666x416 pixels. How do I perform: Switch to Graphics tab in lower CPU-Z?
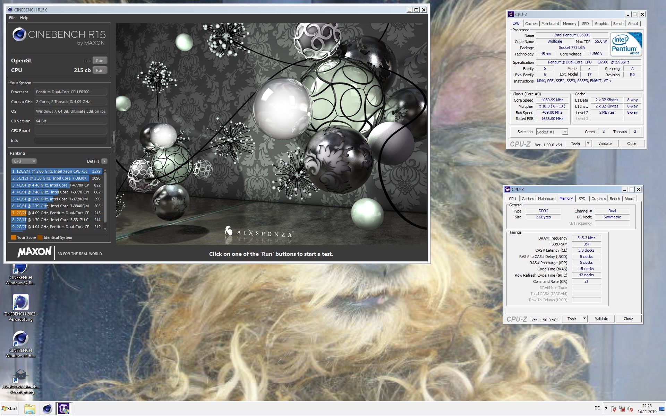coord(598,199)
